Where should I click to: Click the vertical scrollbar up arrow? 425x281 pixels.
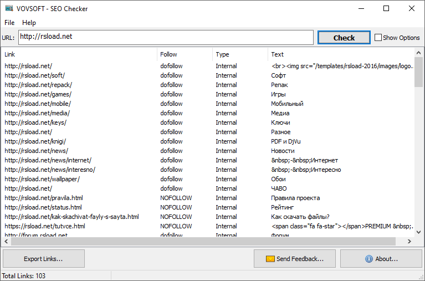pos(418,53)
